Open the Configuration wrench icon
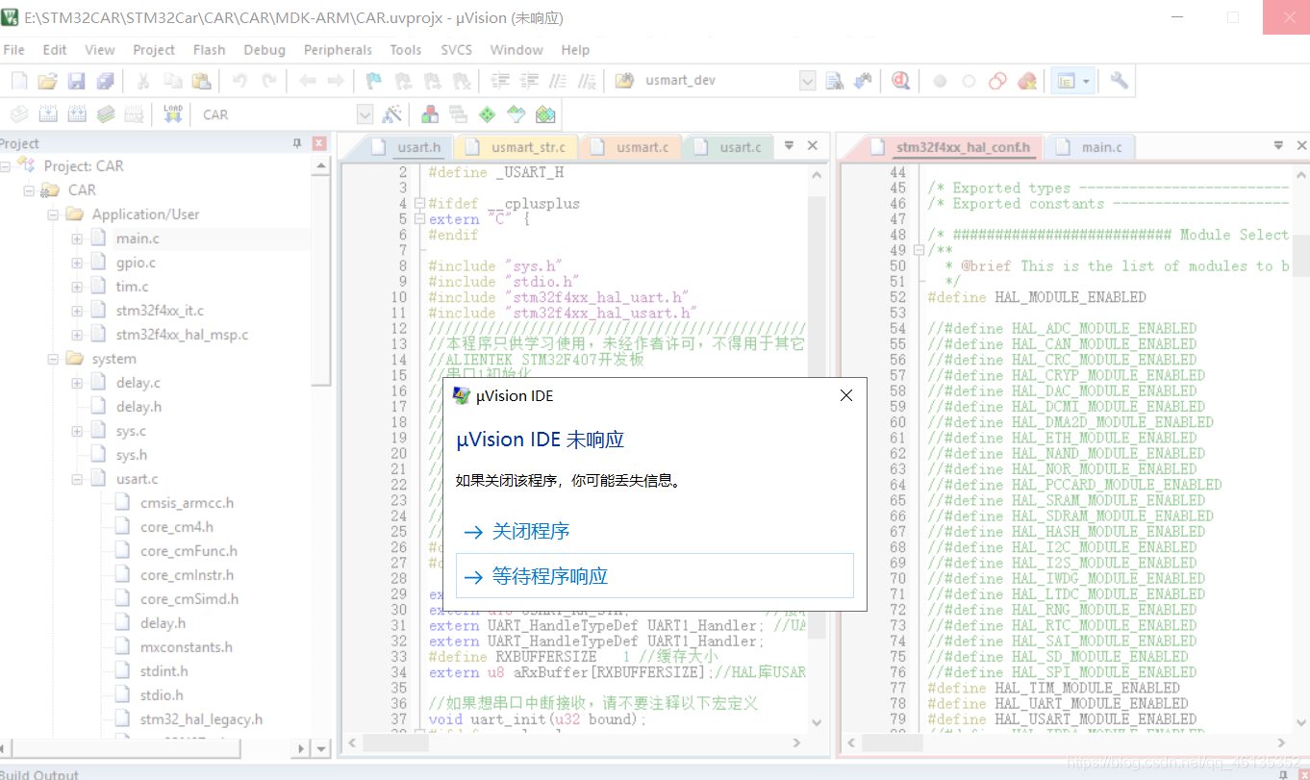This screenshot has width=1310, height=780. click(x=1119, y=81)
